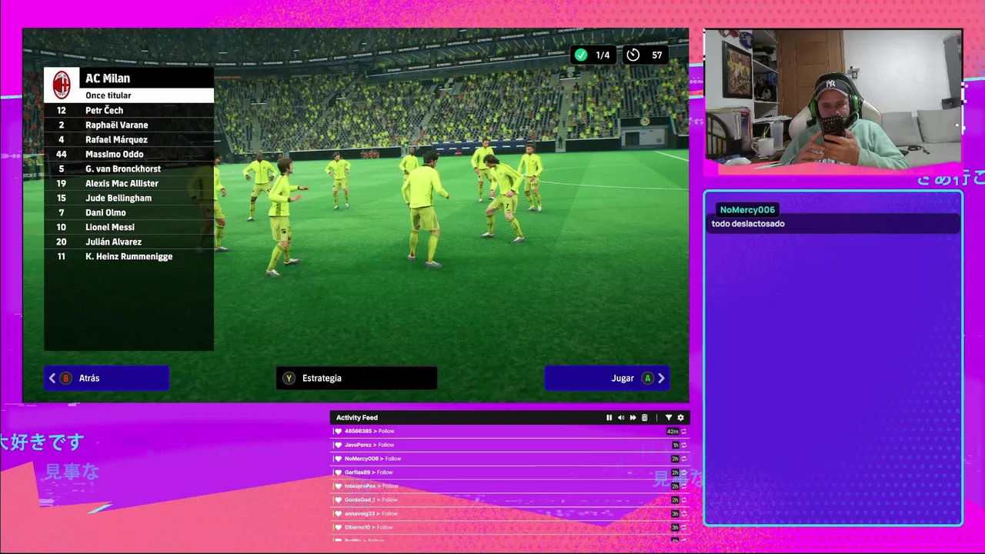Click the 42m timestamp badge
The image size is (985, 554).
tap(673, 432)
